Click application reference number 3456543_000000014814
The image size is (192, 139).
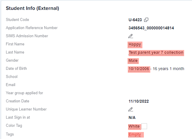tap(151, 28)
